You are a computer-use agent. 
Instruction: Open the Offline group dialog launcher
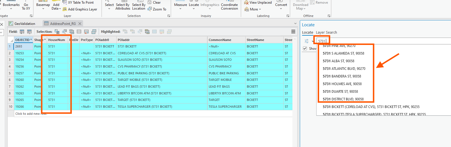tap(329, 16)
